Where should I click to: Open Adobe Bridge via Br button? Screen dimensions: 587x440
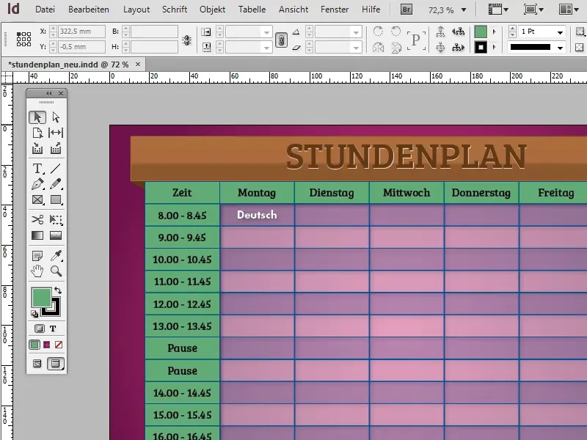point(406,10)
